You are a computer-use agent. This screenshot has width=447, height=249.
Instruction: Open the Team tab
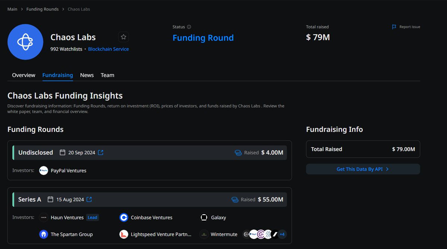(x=107, y=75)
